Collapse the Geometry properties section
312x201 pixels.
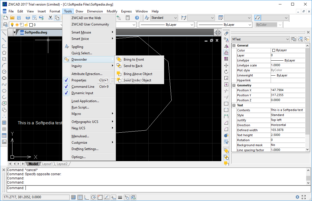(234, 85)
